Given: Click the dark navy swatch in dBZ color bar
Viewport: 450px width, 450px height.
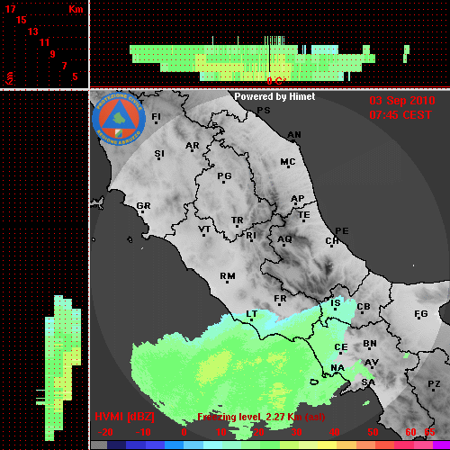Looking at the screenshot, I should (x=117, y=445).
